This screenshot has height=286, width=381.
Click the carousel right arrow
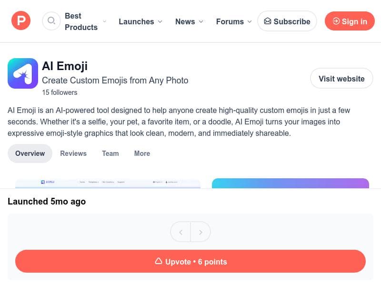pos(201,232)
